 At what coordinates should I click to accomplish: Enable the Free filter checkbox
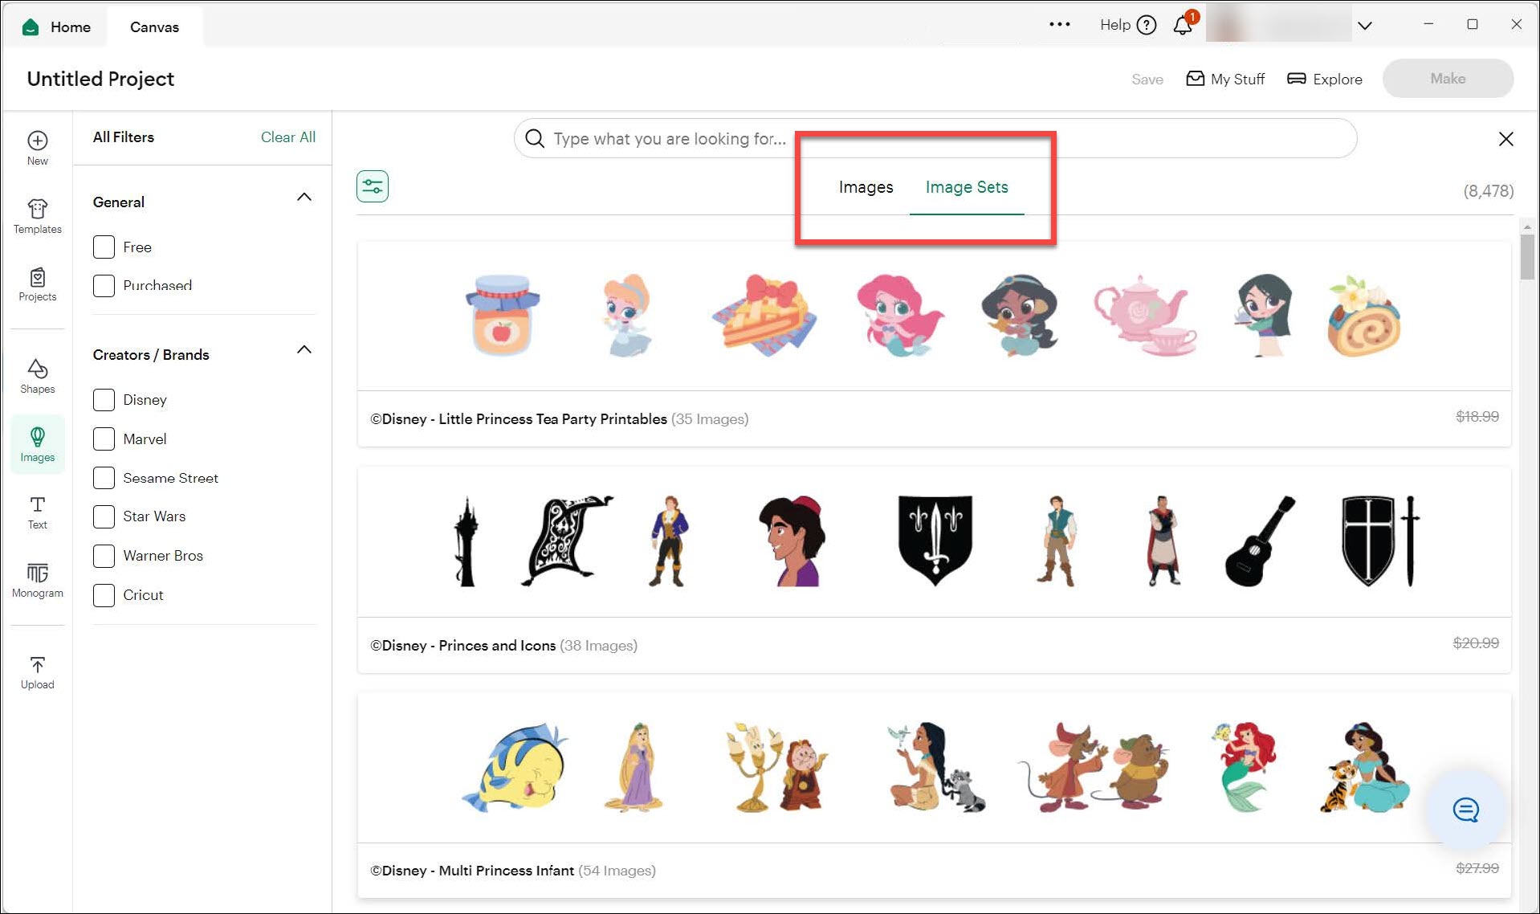point(104,247)
